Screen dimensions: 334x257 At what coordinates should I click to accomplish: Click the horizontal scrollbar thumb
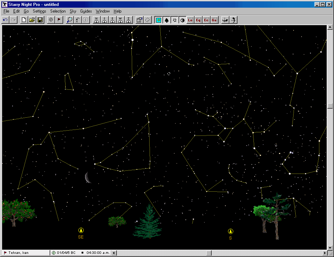pyautogui.click(x=209, y=253)
